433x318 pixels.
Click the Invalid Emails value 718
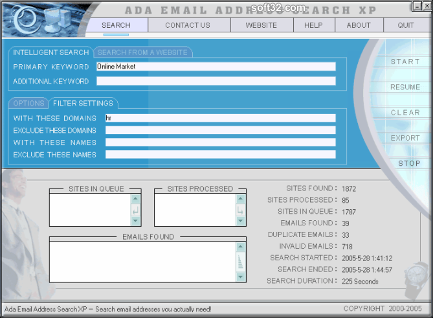[x=347, y=247]
